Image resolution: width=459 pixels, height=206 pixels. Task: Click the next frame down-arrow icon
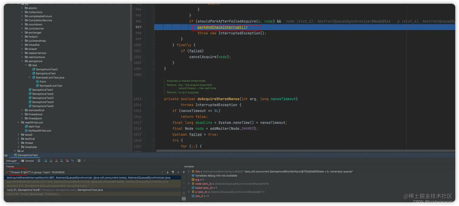point(168,172)
